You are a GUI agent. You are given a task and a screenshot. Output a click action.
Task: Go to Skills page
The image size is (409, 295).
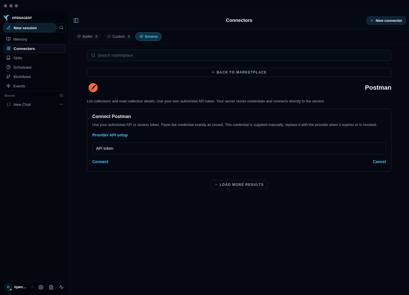tap(35, 58)
